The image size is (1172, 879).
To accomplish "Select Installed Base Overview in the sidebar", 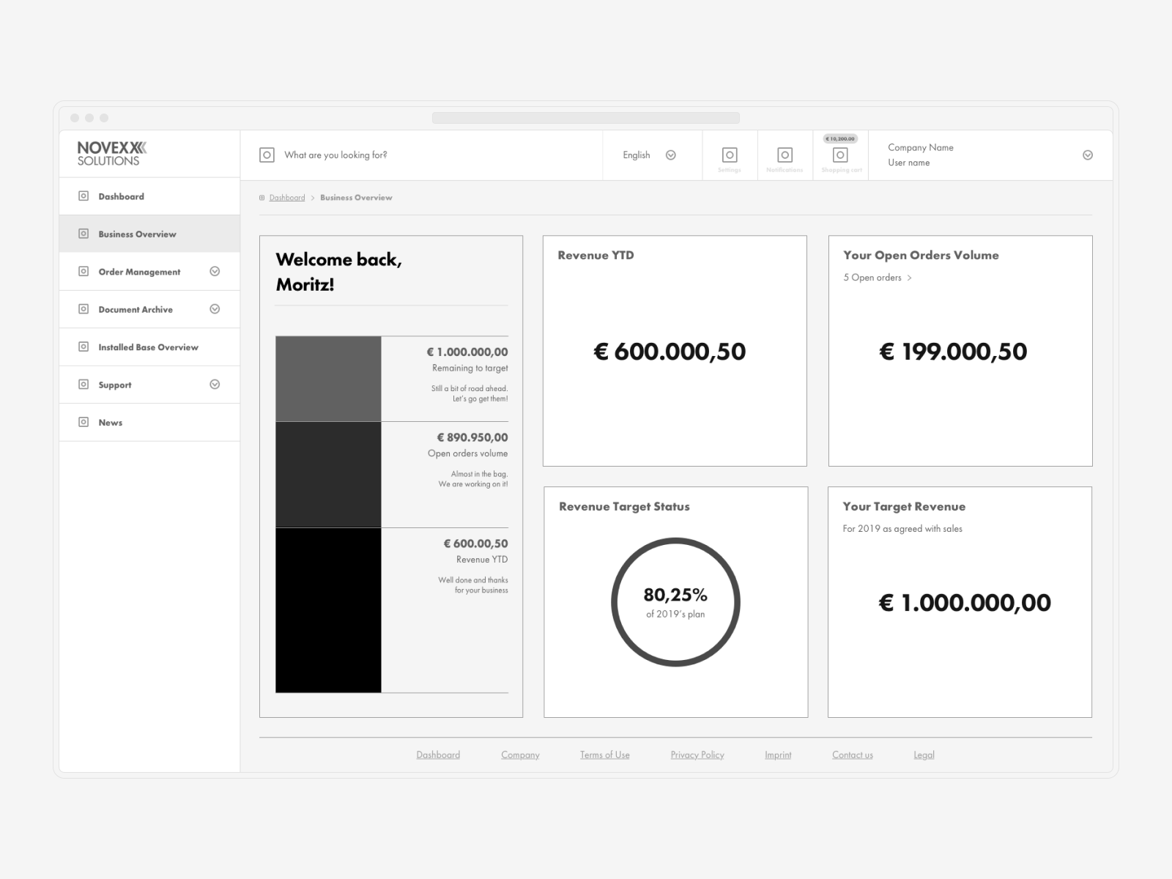I will 149,347.
